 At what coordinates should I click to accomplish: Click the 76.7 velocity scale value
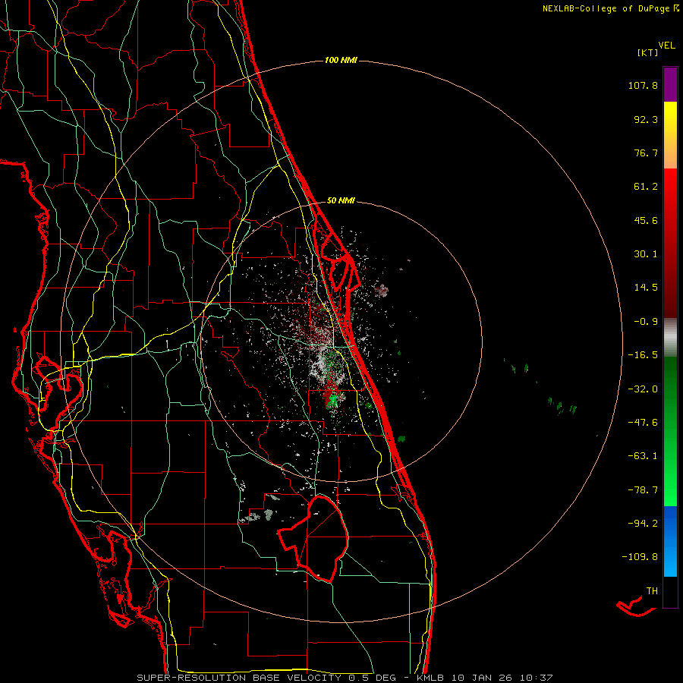[x=646, y=153]
